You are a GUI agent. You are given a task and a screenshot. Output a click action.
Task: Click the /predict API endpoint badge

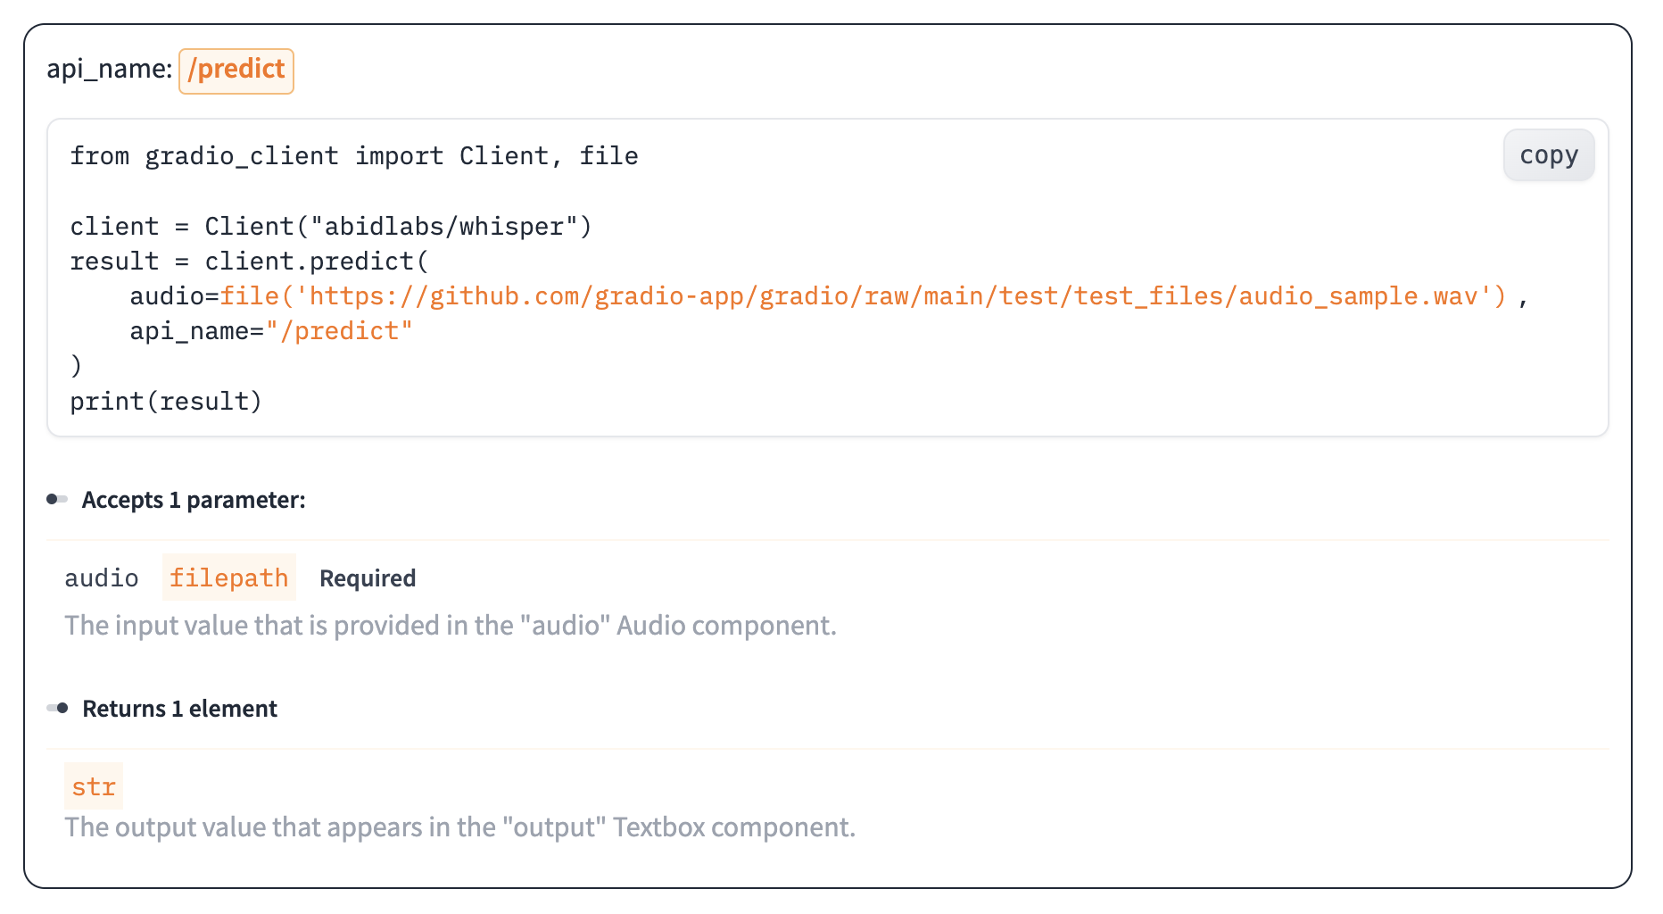[x=236, y=70]
